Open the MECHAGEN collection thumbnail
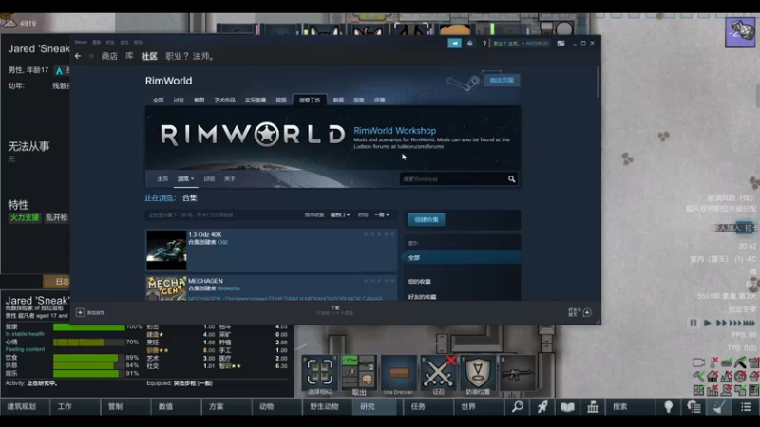 pos(166,288)
